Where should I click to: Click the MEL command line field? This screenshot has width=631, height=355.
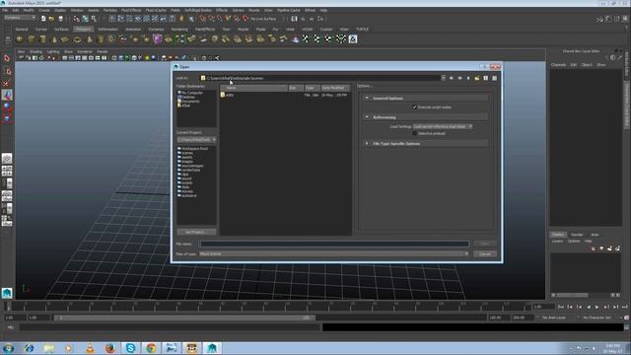170,327
